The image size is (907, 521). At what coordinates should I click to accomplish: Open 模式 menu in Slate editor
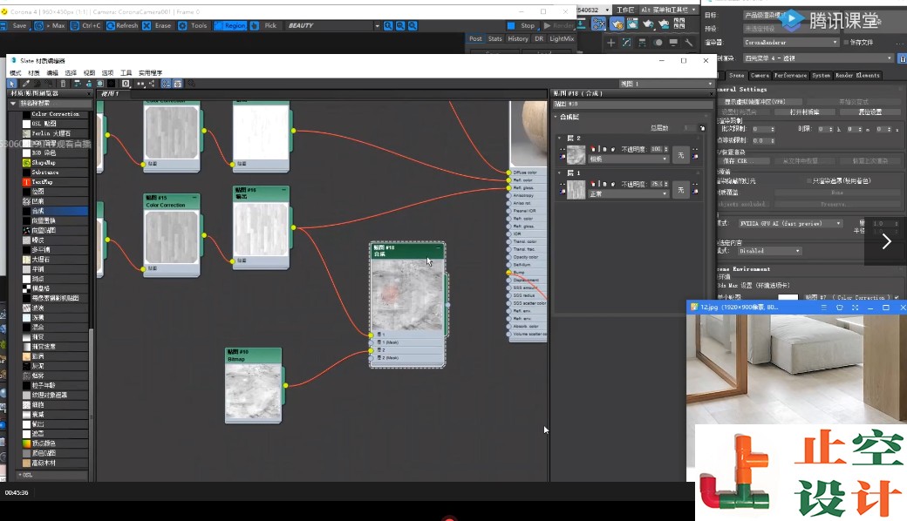point(16,73)
